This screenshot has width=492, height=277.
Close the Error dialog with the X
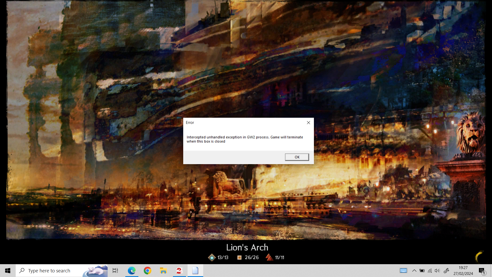pos(309,123)
